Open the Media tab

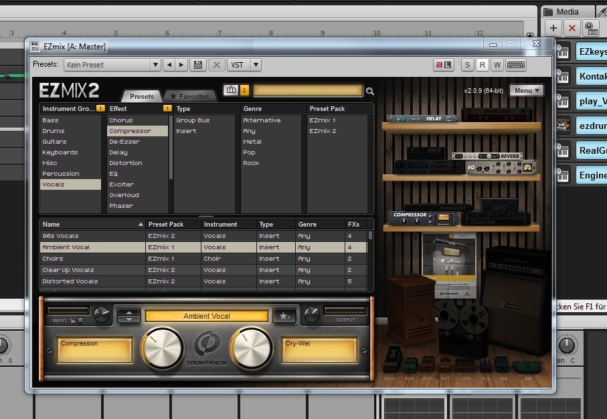point(568,12)
